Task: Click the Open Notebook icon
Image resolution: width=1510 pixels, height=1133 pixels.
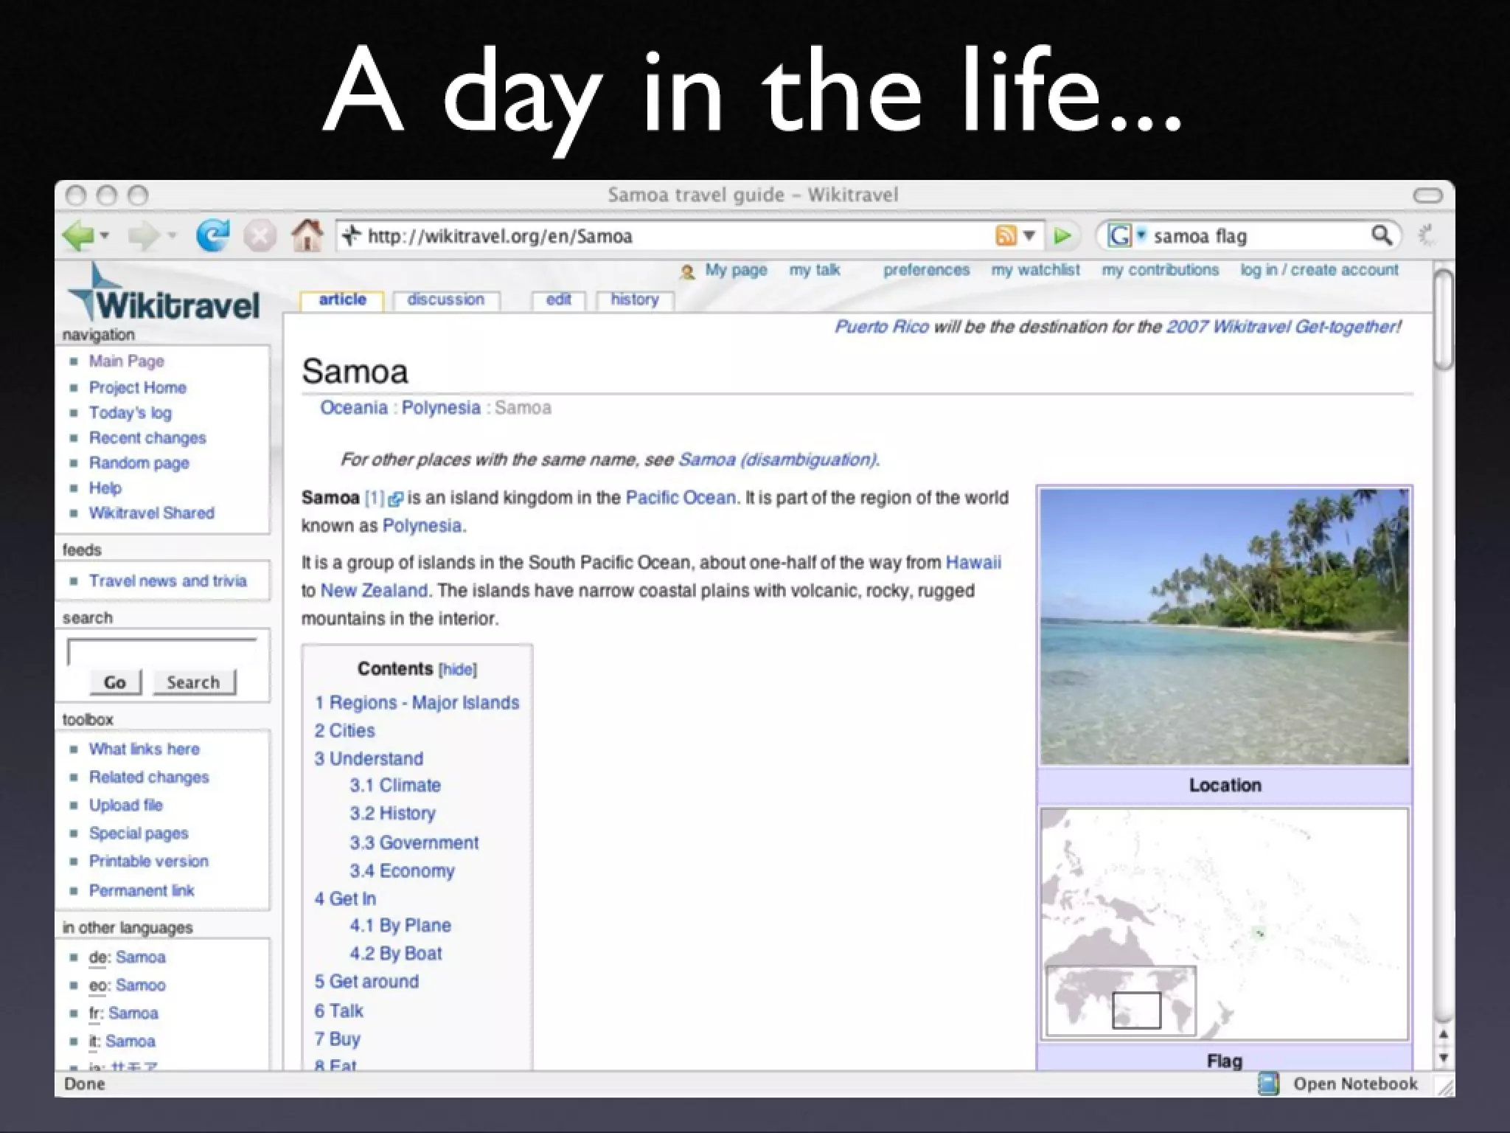Action: [1268, 1084]
